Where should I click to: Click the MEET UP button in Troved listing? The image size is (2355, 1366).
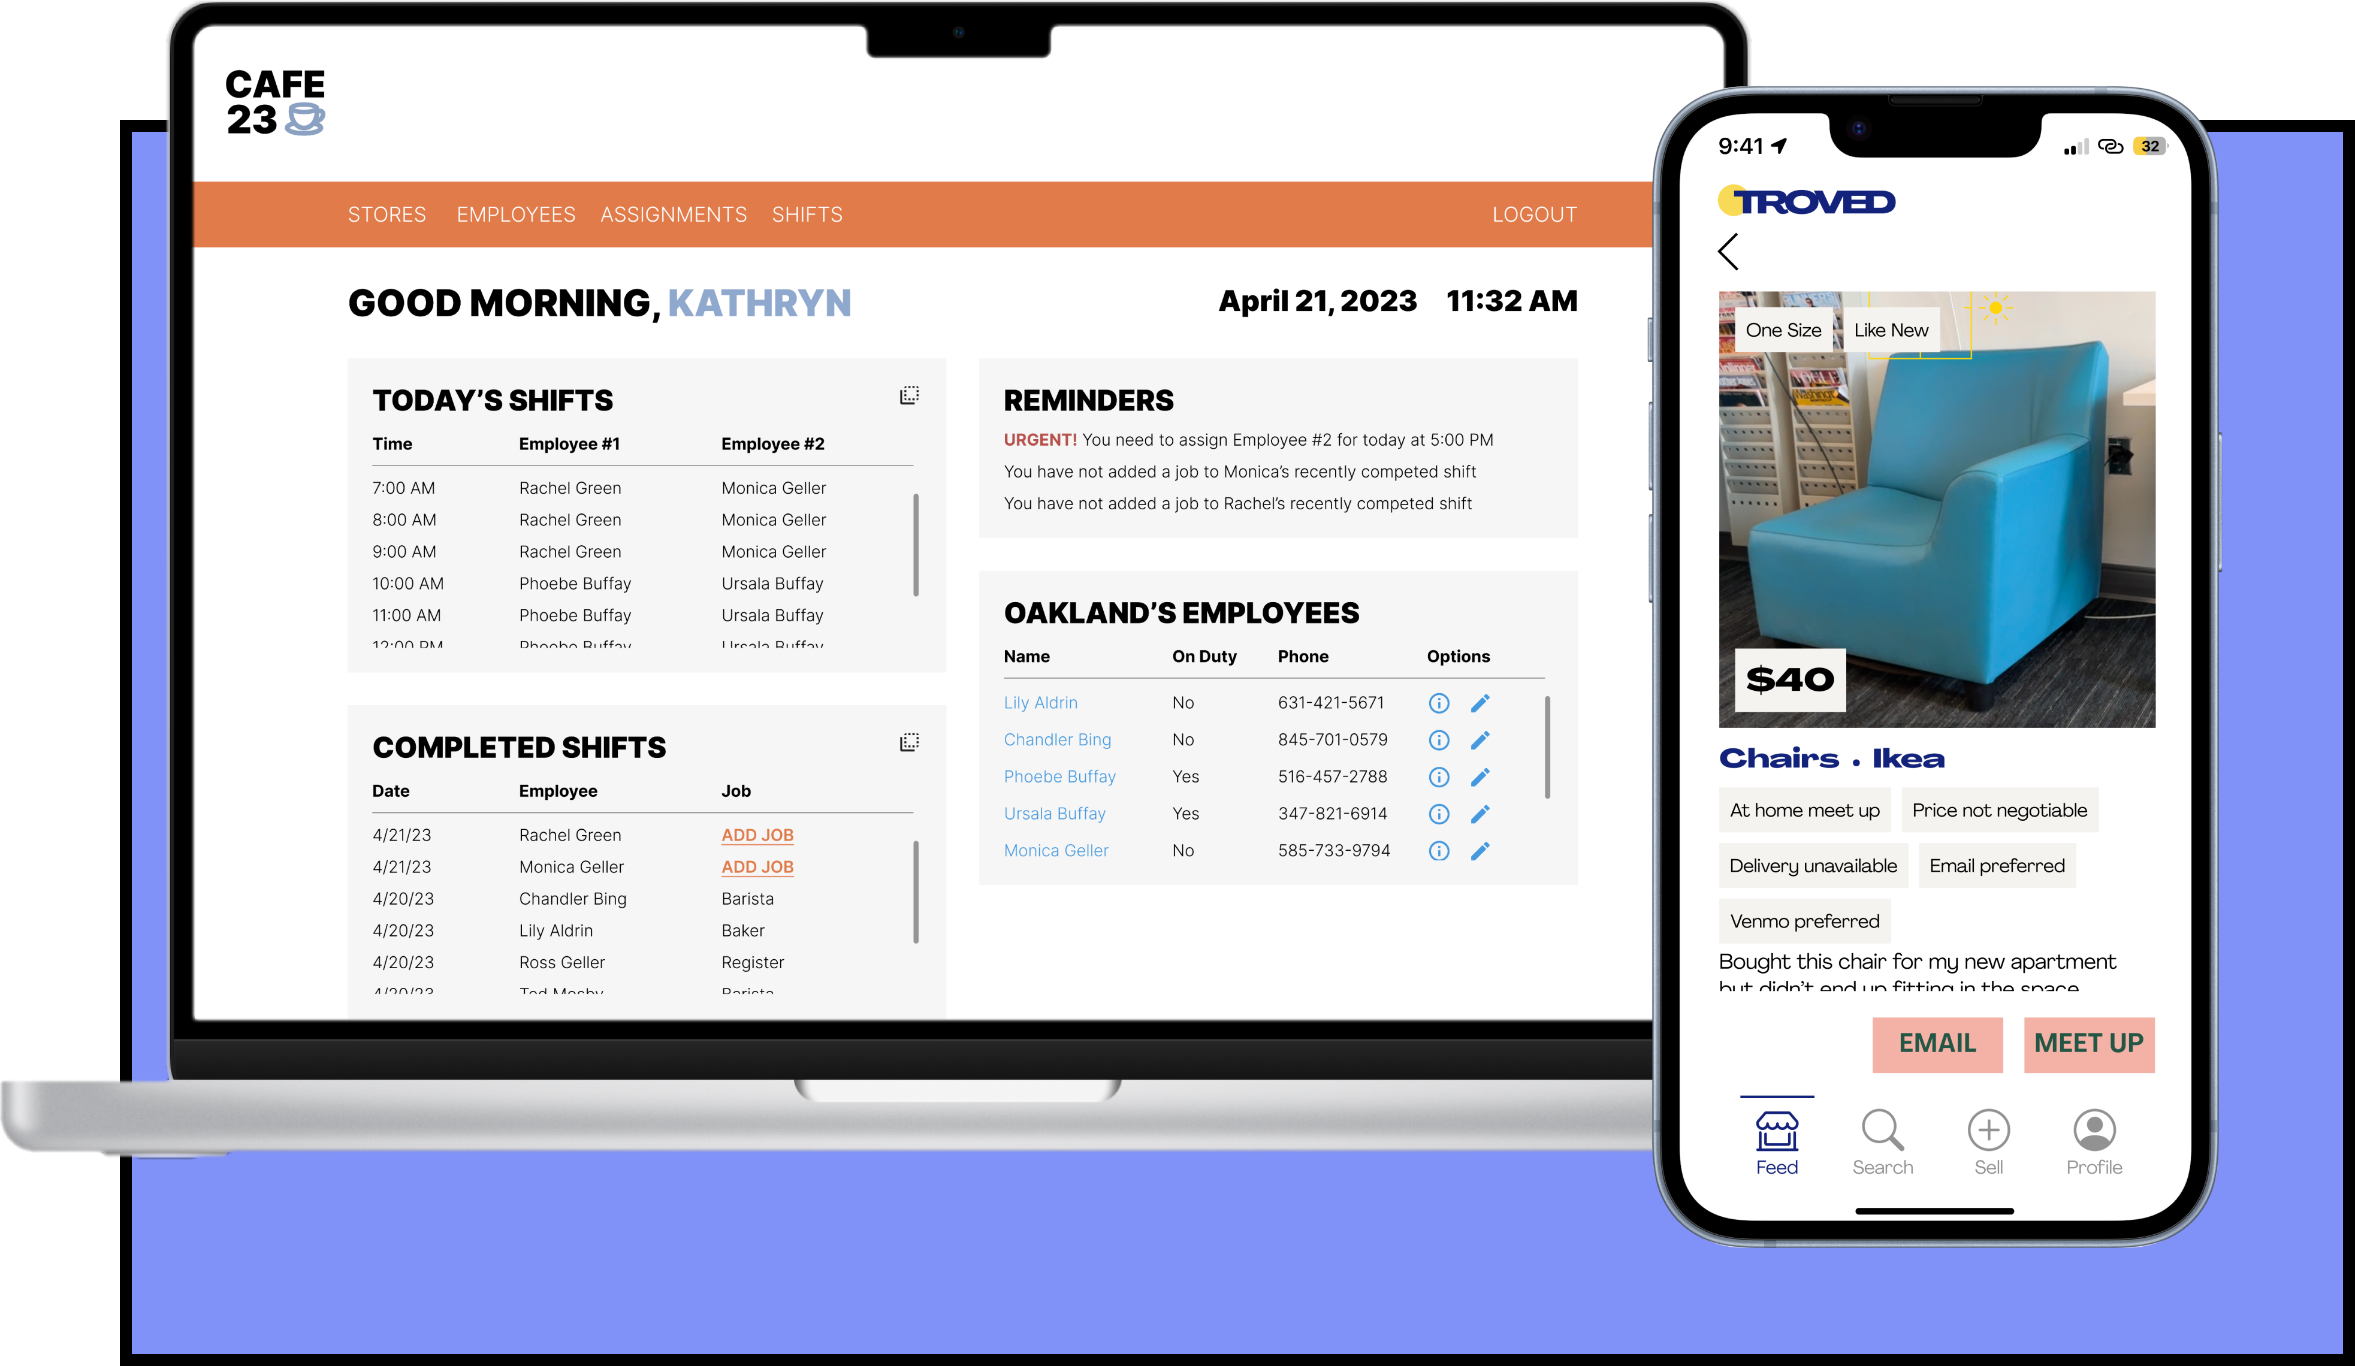[x=2088, y=1042]
